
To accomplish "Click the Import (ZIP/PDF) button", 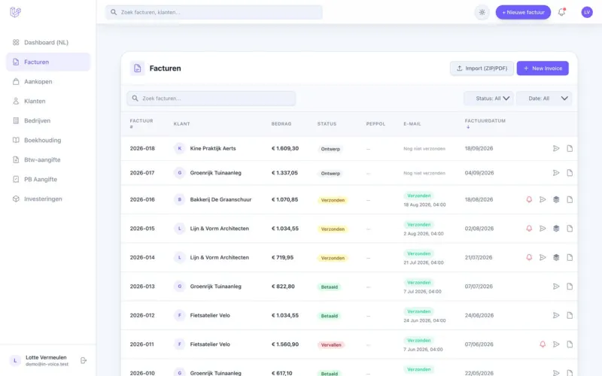I will [x=482, y=68].
